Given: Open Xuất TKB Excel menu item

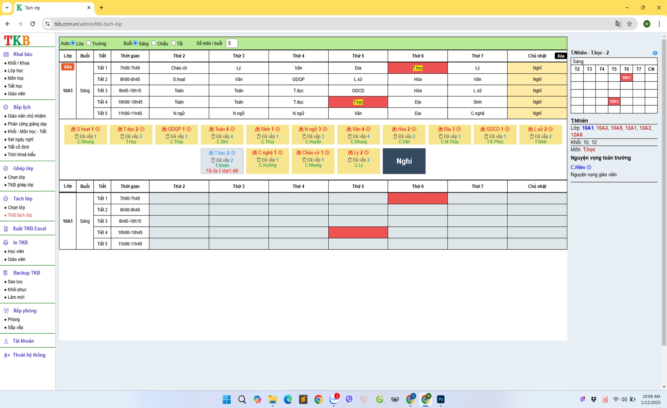Looking at the screenshot, I should (x=29, y=229).
